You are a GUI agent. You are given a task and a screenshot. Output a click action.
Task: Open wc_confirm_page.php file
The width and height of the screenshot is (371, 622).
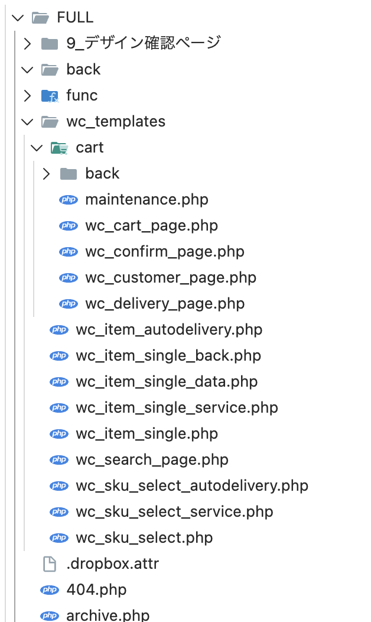pyautogui.click(x=164, y=251)
